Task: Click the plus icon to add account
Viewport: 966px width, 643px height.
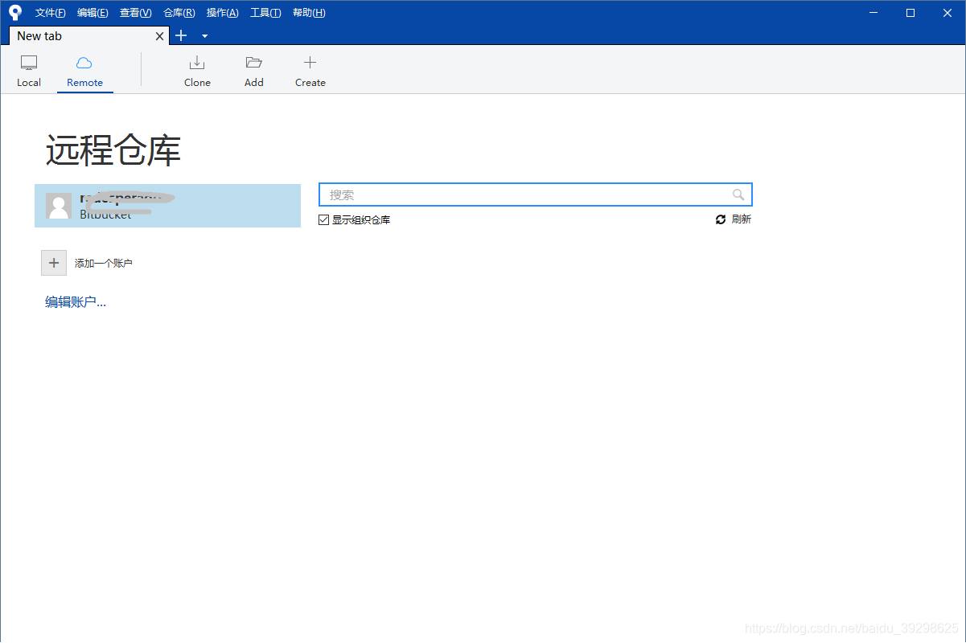Action: [54, 263]
